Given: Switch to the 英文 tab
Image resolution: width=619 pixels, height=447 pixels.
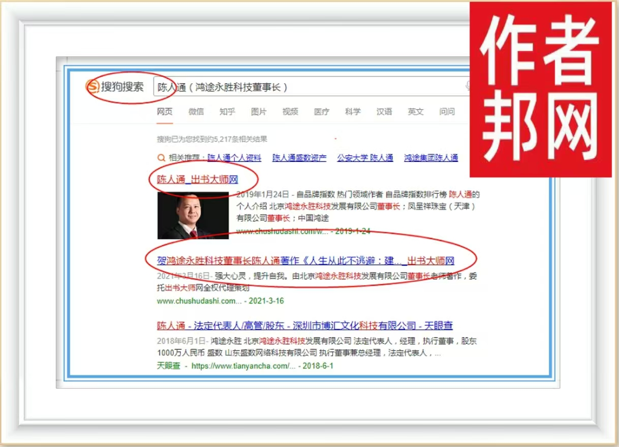Looking at the screenshot, I should tap(416, 112).
